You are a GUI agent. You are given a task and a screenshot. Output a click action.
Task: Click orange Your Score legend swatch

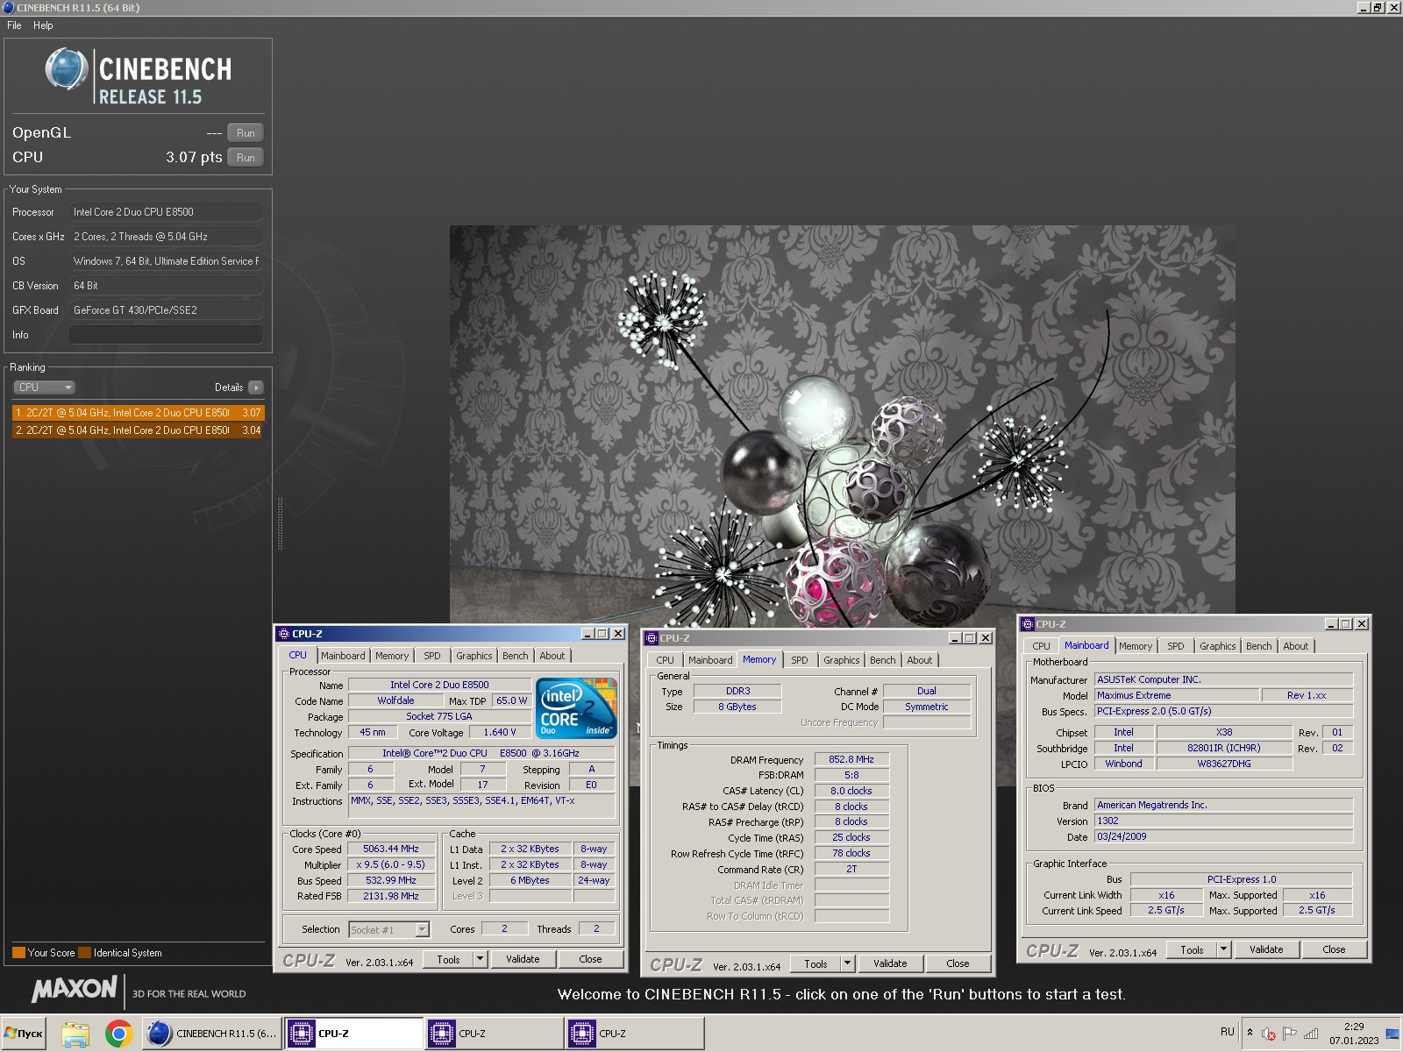(18, 953)
